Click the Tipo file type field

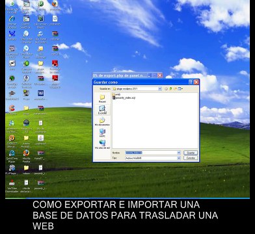coord(151,158)
